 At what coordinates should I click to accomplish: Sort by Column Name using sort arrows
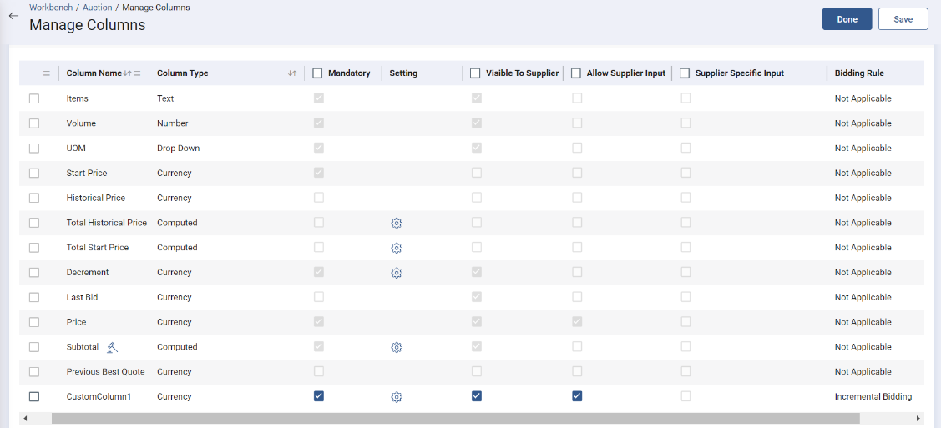127,73
